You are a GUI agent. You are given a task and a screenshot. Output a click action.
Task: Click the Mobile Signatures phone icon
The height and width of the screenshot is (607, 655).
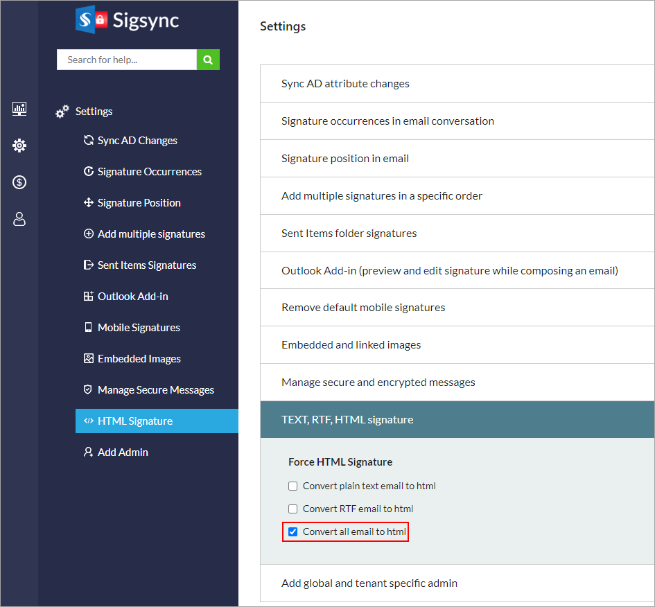(88, 327)
